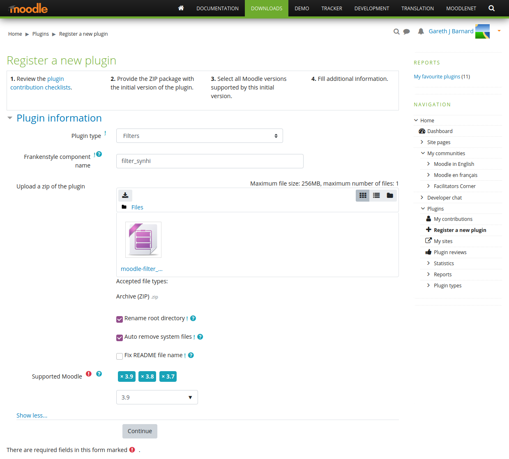
Task: Open the Plugin type Filters dropdown
Action: point(200,136)
